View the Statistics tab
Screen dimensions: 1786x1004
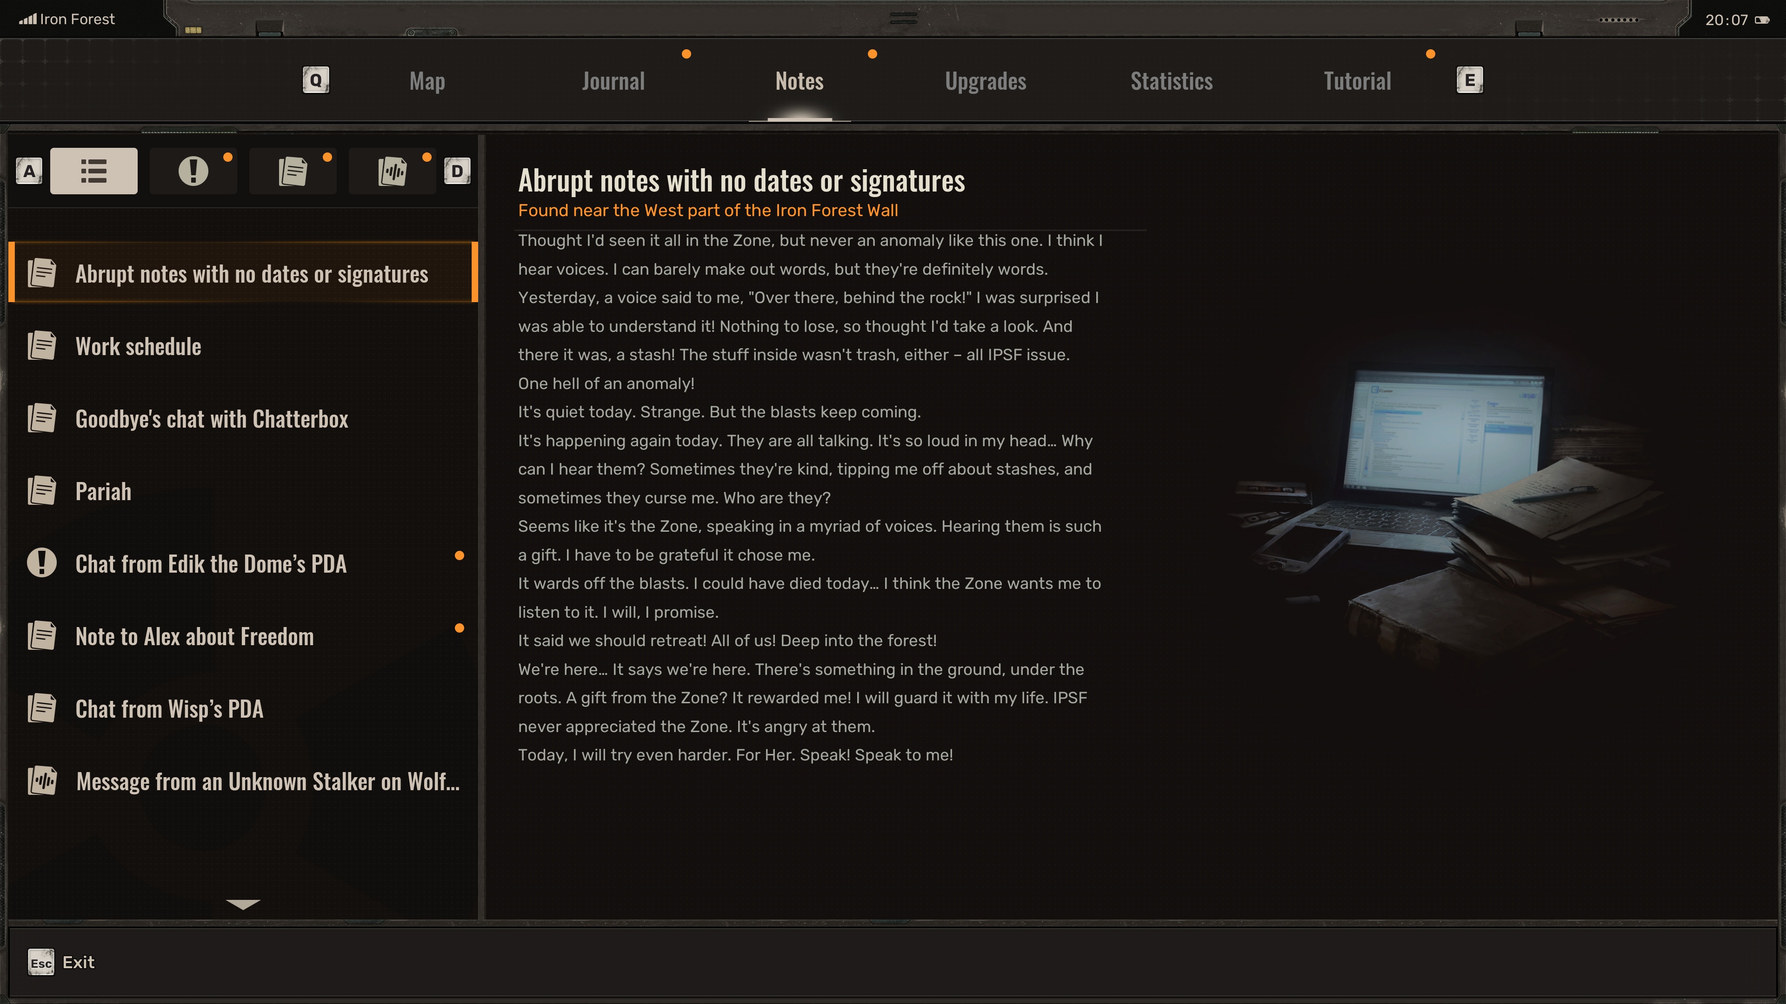click(1172, 81)
